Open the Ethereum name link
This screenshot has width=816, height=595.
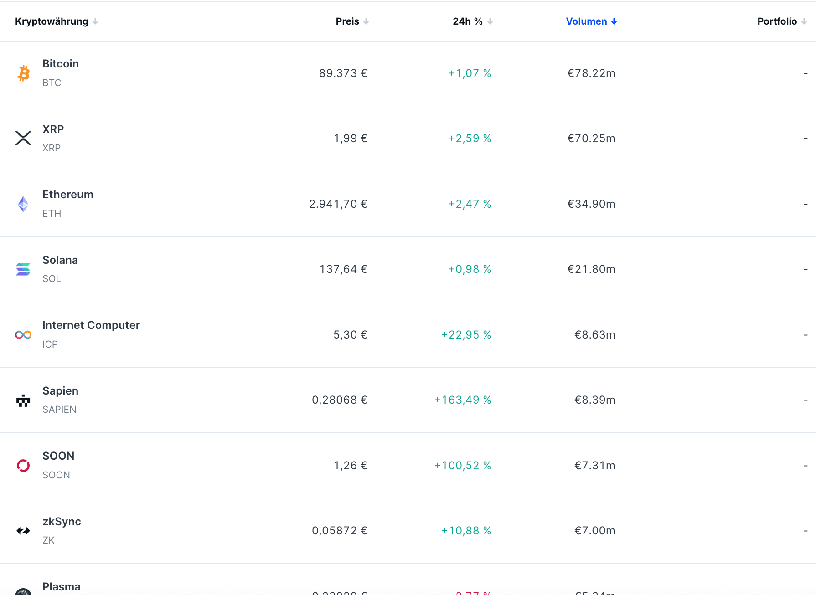[x=68, y=195]
